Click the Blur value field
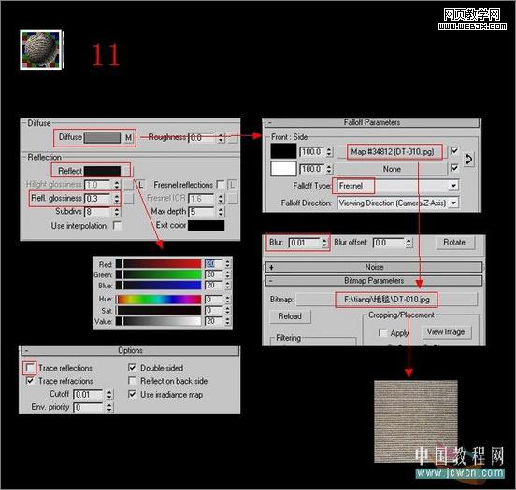 [305, 243]
